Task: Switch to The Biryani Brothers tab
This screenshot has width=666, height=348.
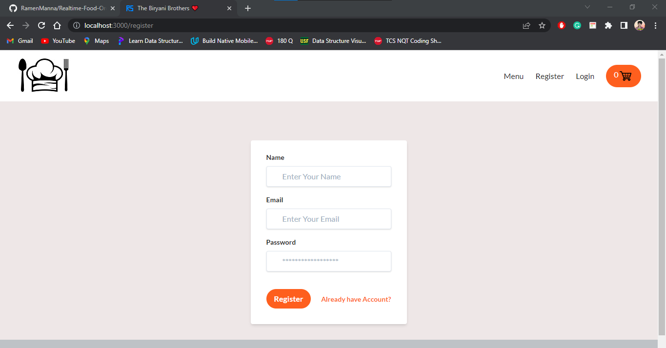Action: pyautogui.click(x=179, y=8)
